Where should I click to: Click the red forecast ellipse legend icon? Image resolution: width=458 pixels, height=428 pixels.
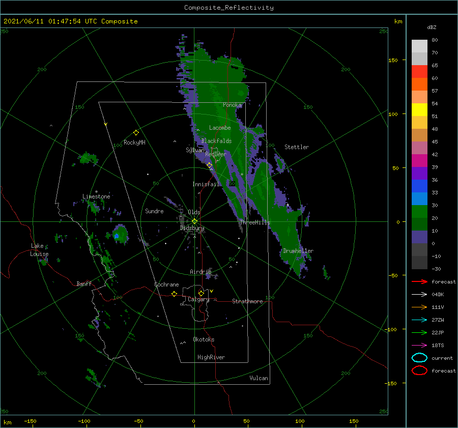click(419, 370)
